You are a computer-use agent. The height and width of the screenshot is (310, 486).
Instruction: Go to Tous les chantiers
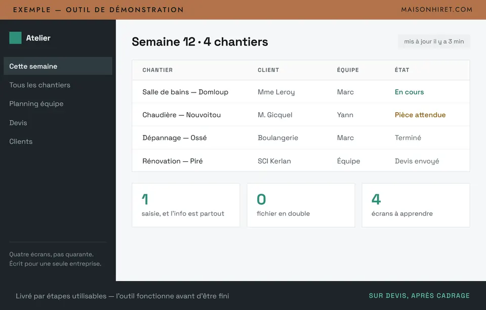[39, 85]
